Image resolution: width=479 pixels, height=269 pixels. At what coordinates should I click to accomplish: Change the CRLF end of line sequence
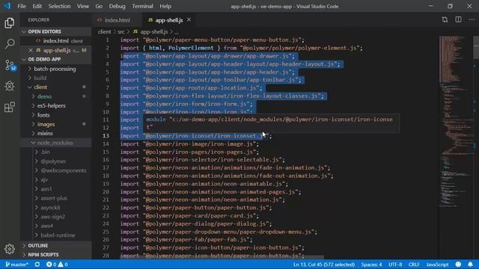[414, 265]
